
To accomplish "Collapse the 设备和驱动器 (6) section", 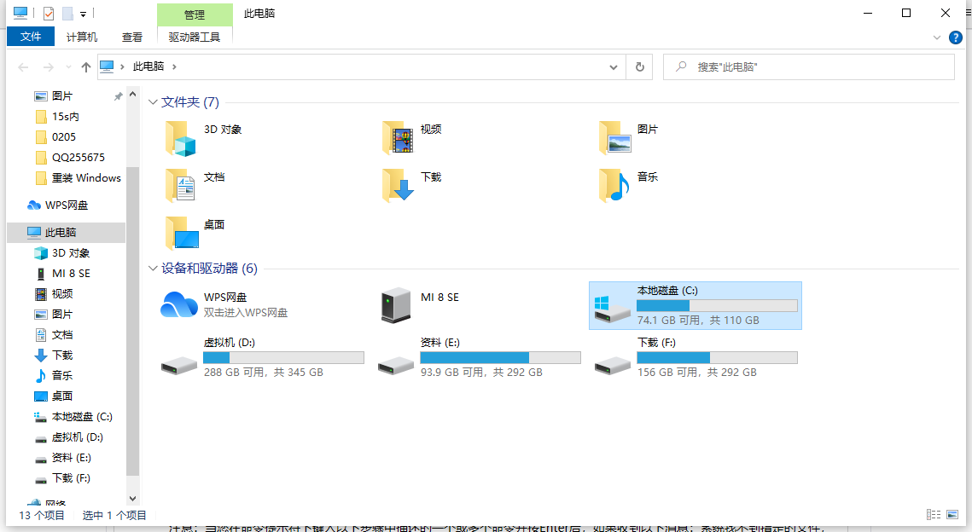I will pos(154,269).
